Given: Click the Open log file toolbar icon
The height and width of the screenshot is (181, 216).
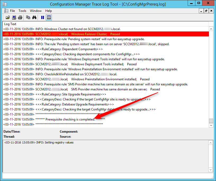Looking at the screenshot, I should 8,17.
